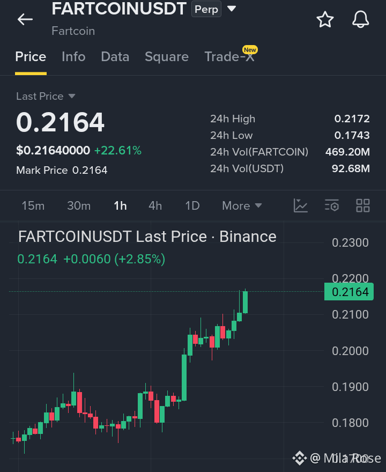Select the 4h chart interval
The height and width of the screenshot is (472, 386).
coord(155,206)
